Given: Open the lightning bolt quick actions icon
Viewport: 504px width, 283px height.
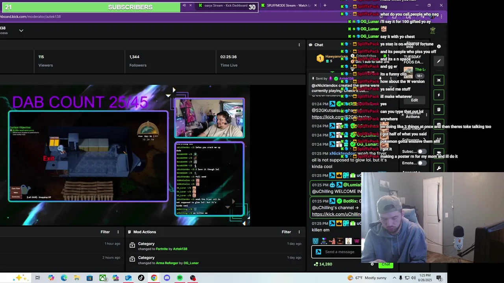Looking at the screenshot, I should (x=439, y=95).
